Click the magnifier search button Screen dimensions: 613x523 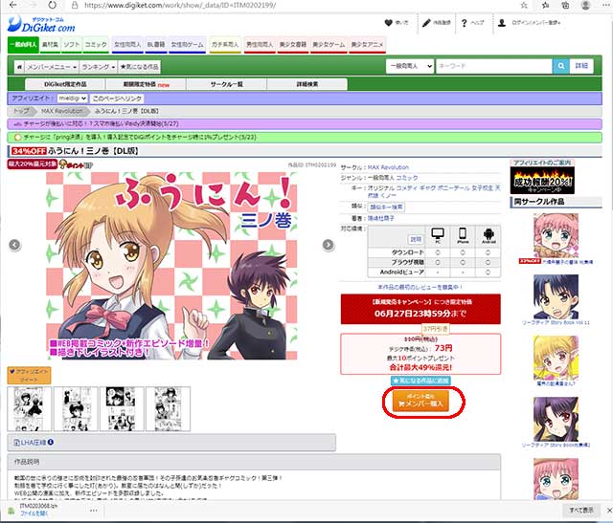point(561,66)
